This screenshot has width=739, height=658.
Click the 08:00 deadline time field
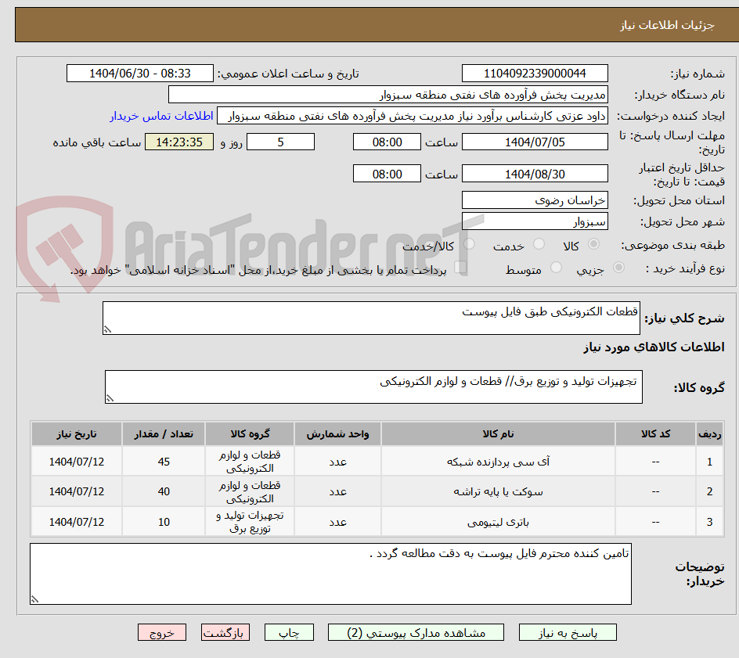(x=385, y=142)
